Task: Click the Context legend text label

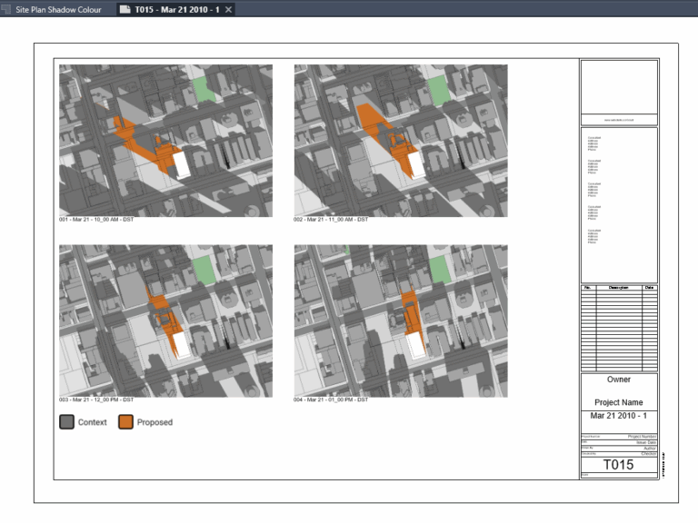Action: [x=93, y=422]
